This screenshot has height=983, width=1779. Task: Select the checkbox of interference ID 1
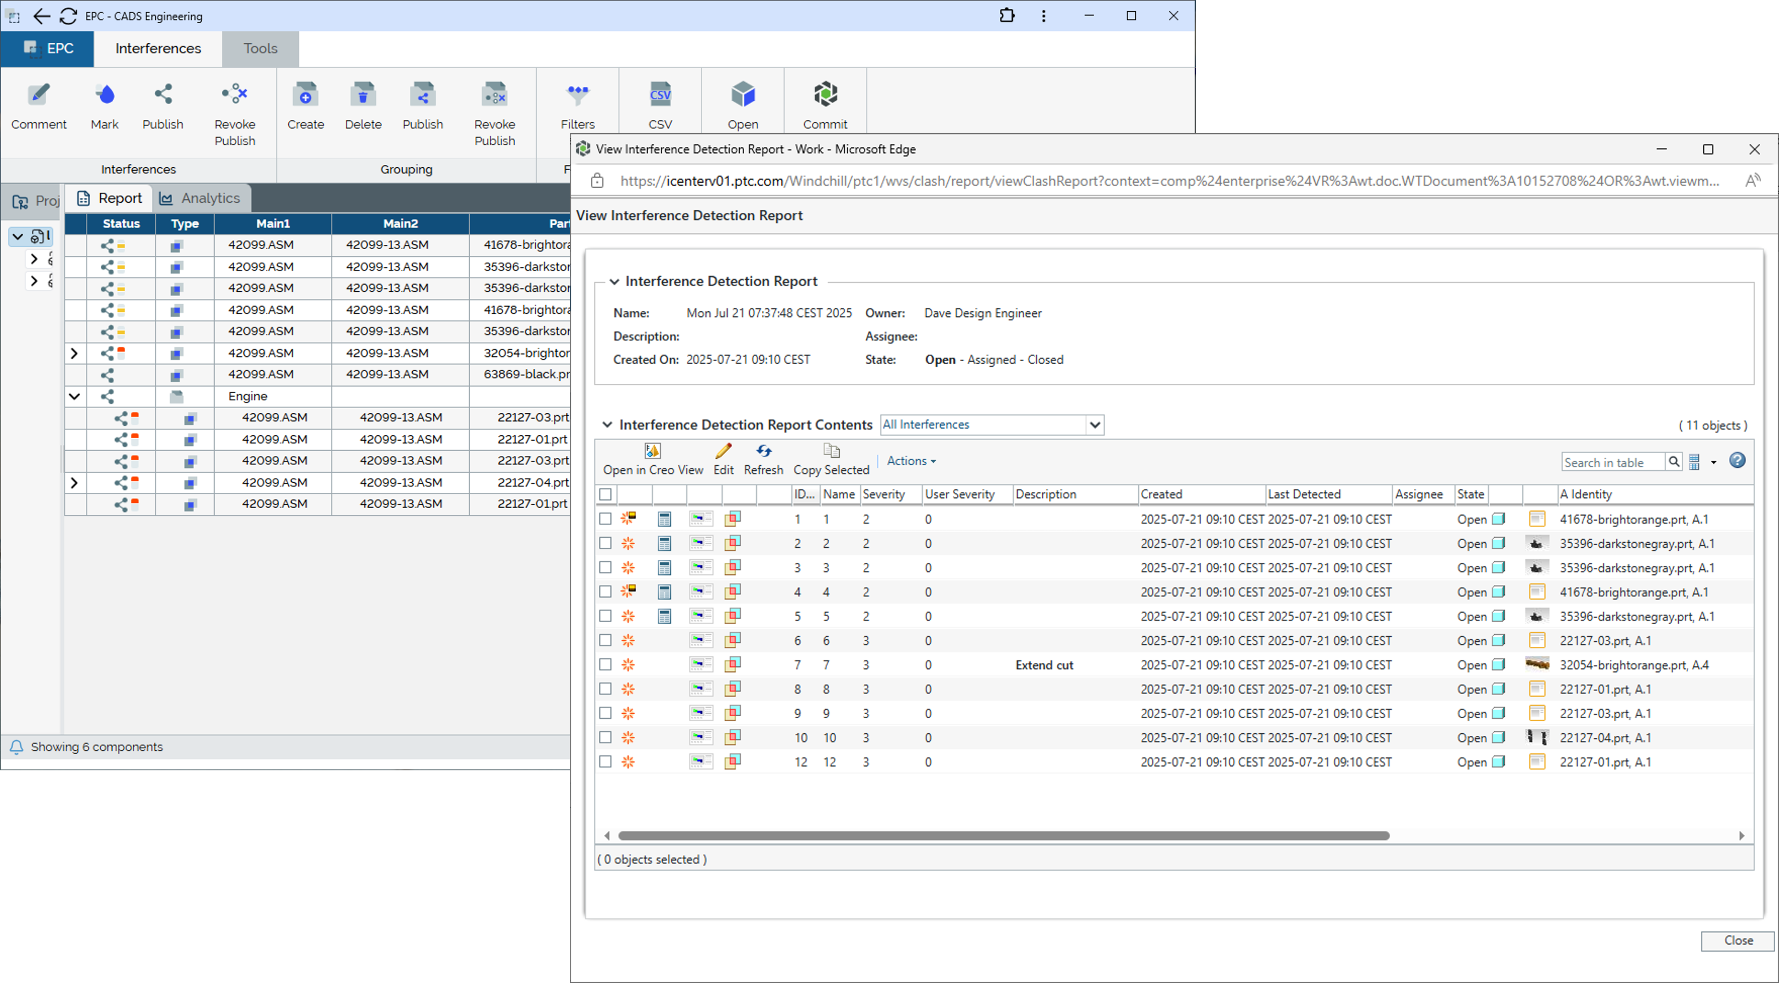[606, 519]
